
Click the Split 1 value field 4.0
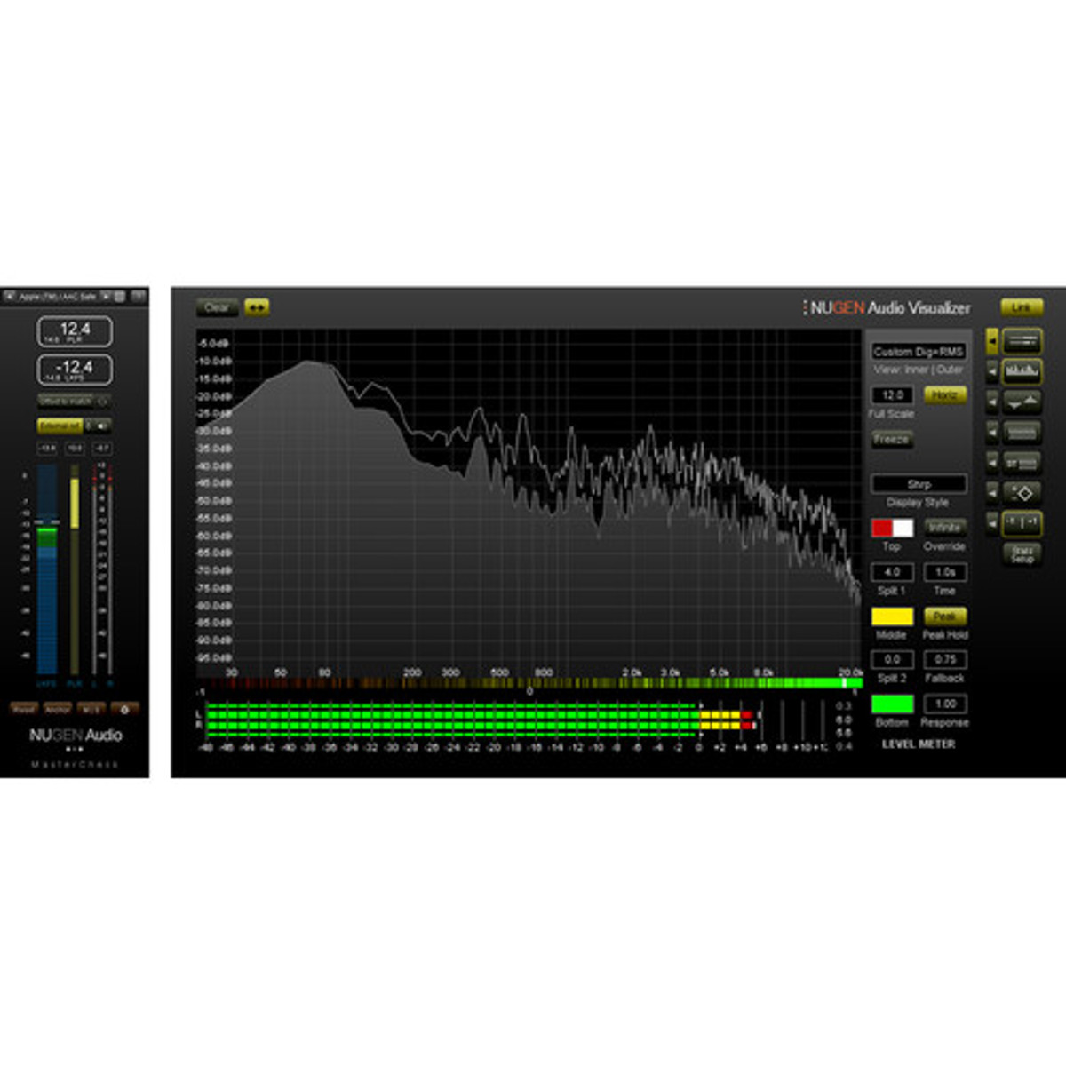892,572
